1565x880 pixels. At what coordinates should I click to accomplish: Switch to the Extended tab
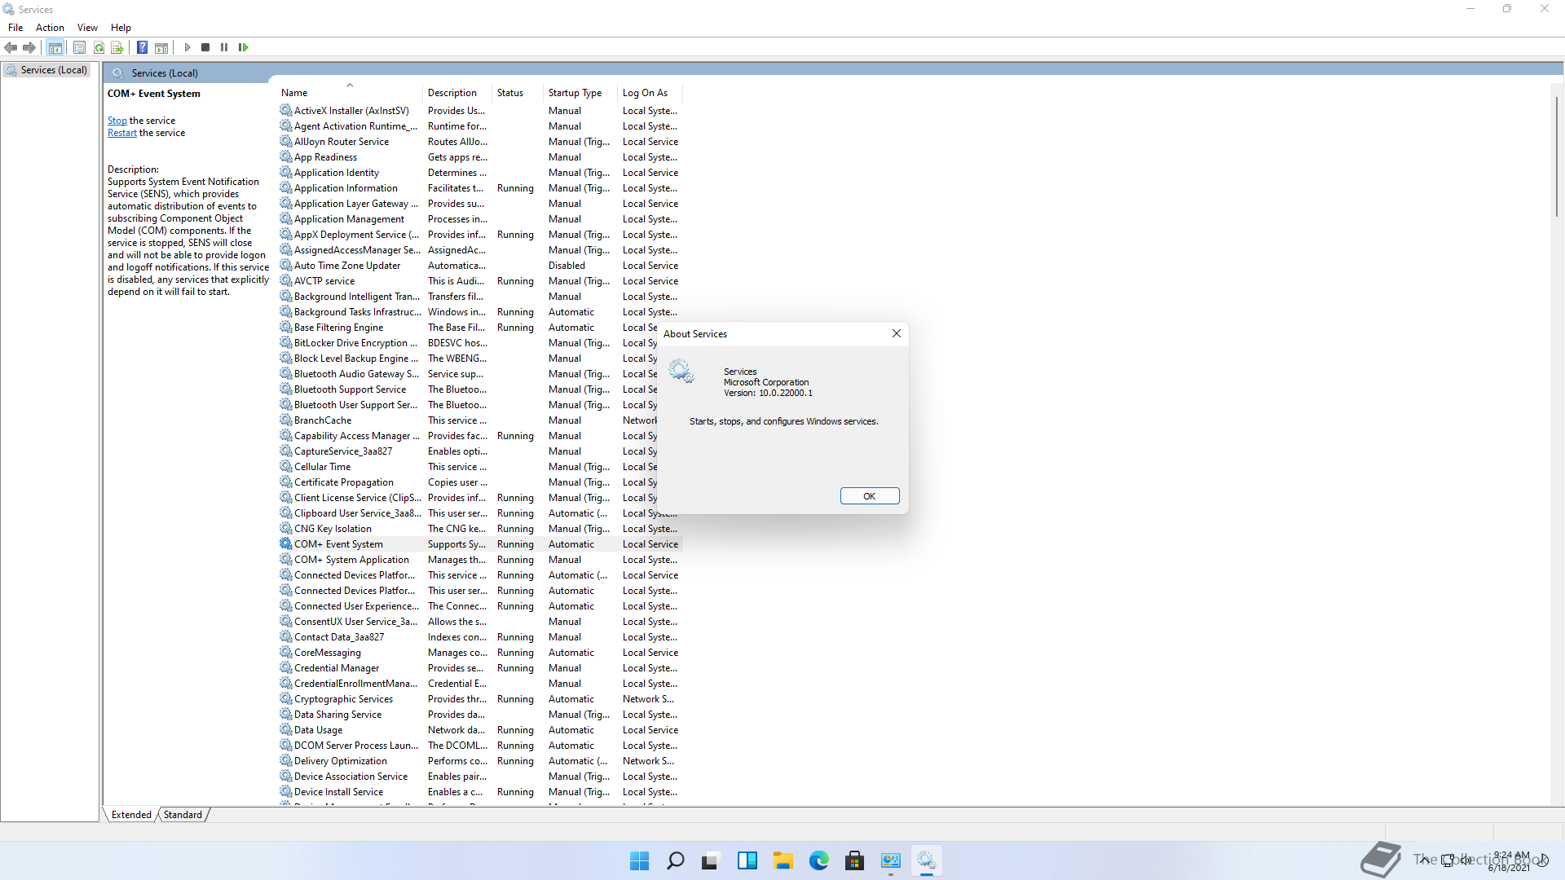click(131, 814)
